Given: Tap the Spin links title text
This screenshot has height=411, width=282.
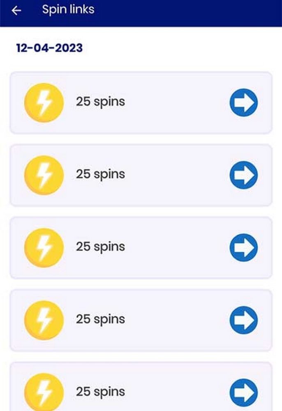Looking at the screenshot, I should pos(68,9).
